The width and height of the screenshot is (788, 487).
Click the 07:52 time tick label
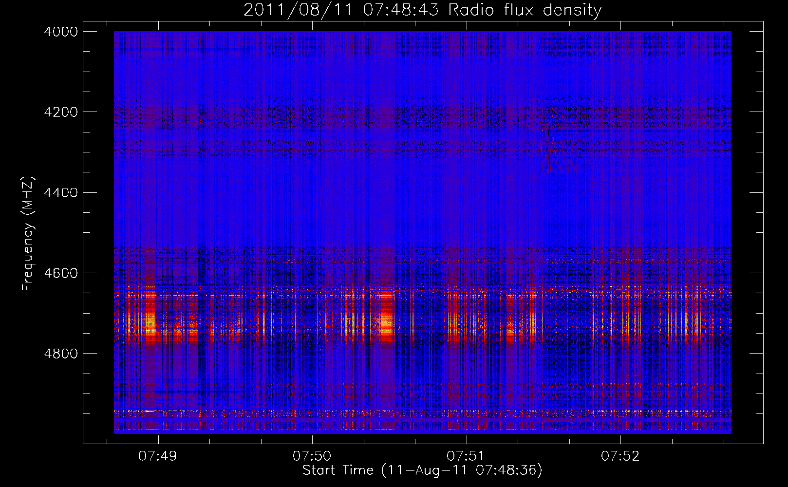click(x=620, y=456)
